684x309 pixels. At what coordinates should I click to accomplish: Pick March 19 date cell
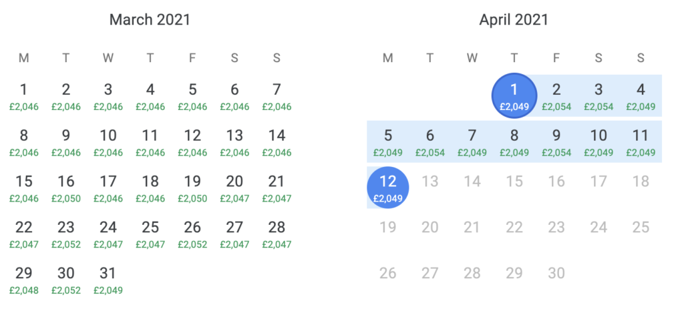click(192, 188)
